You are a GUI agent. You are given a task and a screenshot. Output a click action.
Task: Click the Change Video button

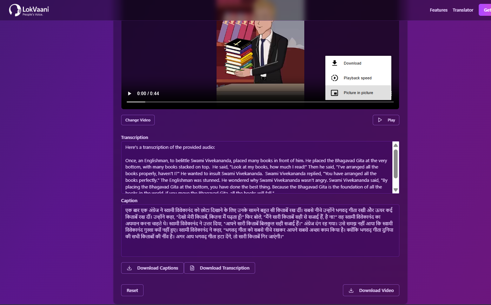click(x=138, y=120)
